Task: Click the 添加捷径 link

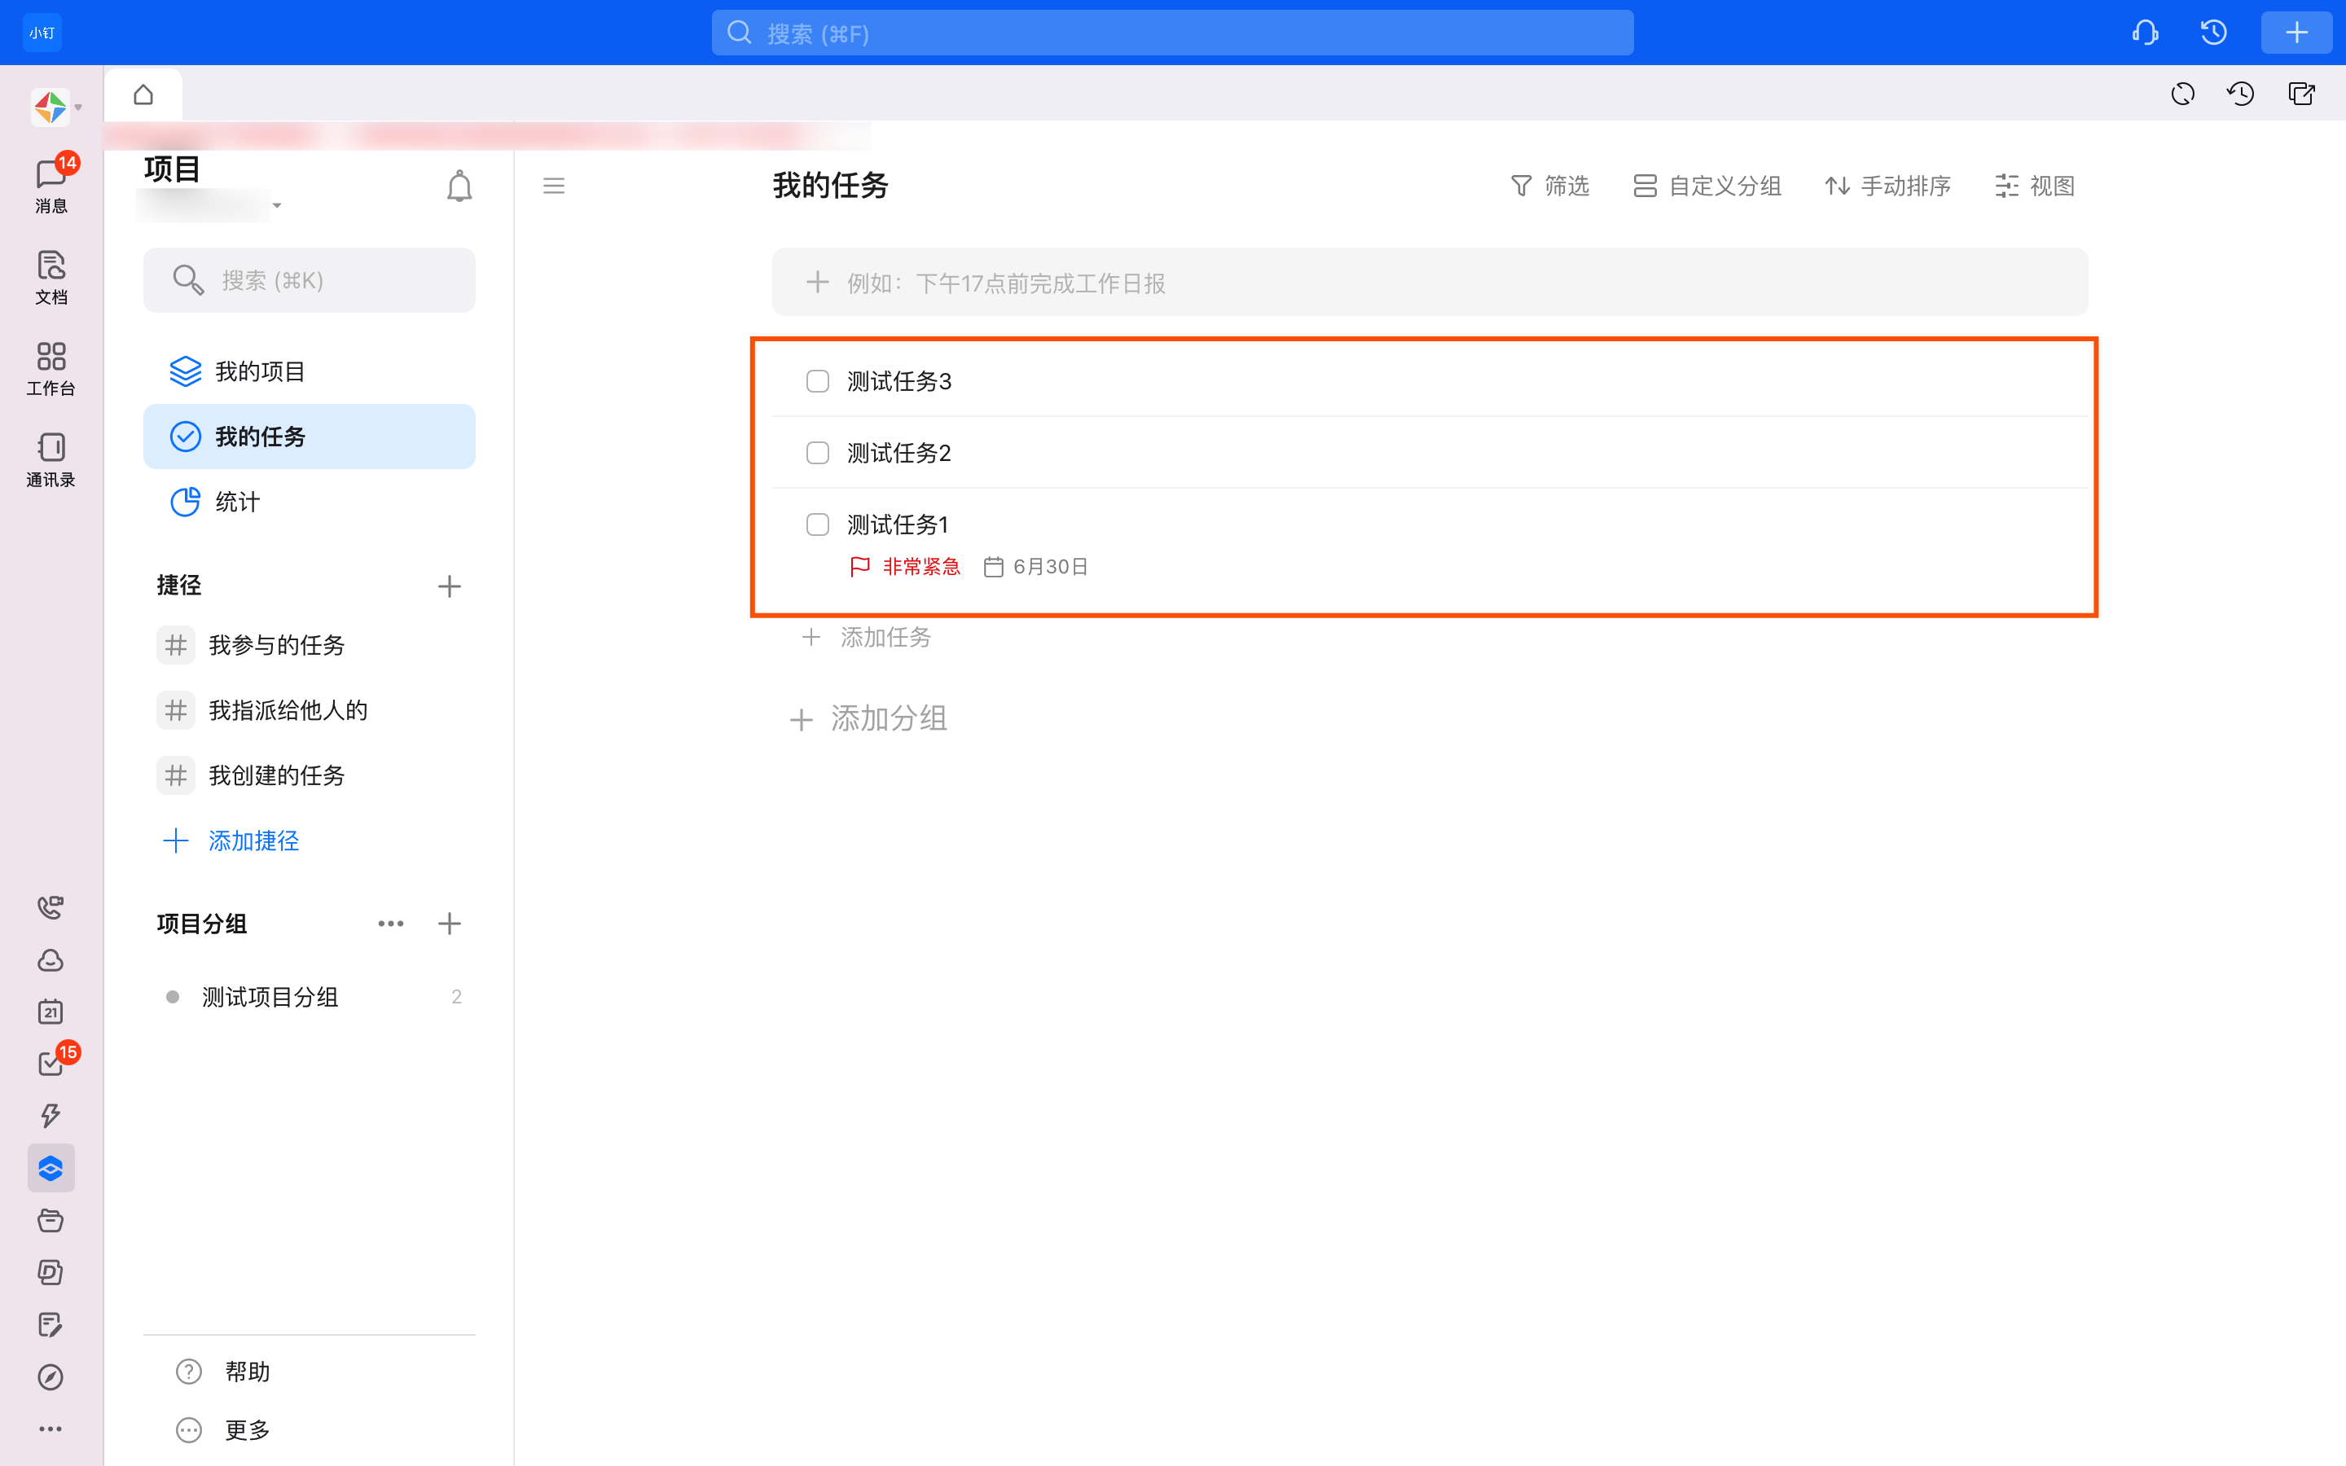Action: [253, 841]
